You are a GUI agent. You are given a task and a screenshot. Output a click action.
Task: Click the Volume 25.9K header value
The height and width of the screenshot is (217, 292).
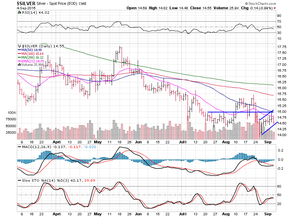[x=226, y=8]
